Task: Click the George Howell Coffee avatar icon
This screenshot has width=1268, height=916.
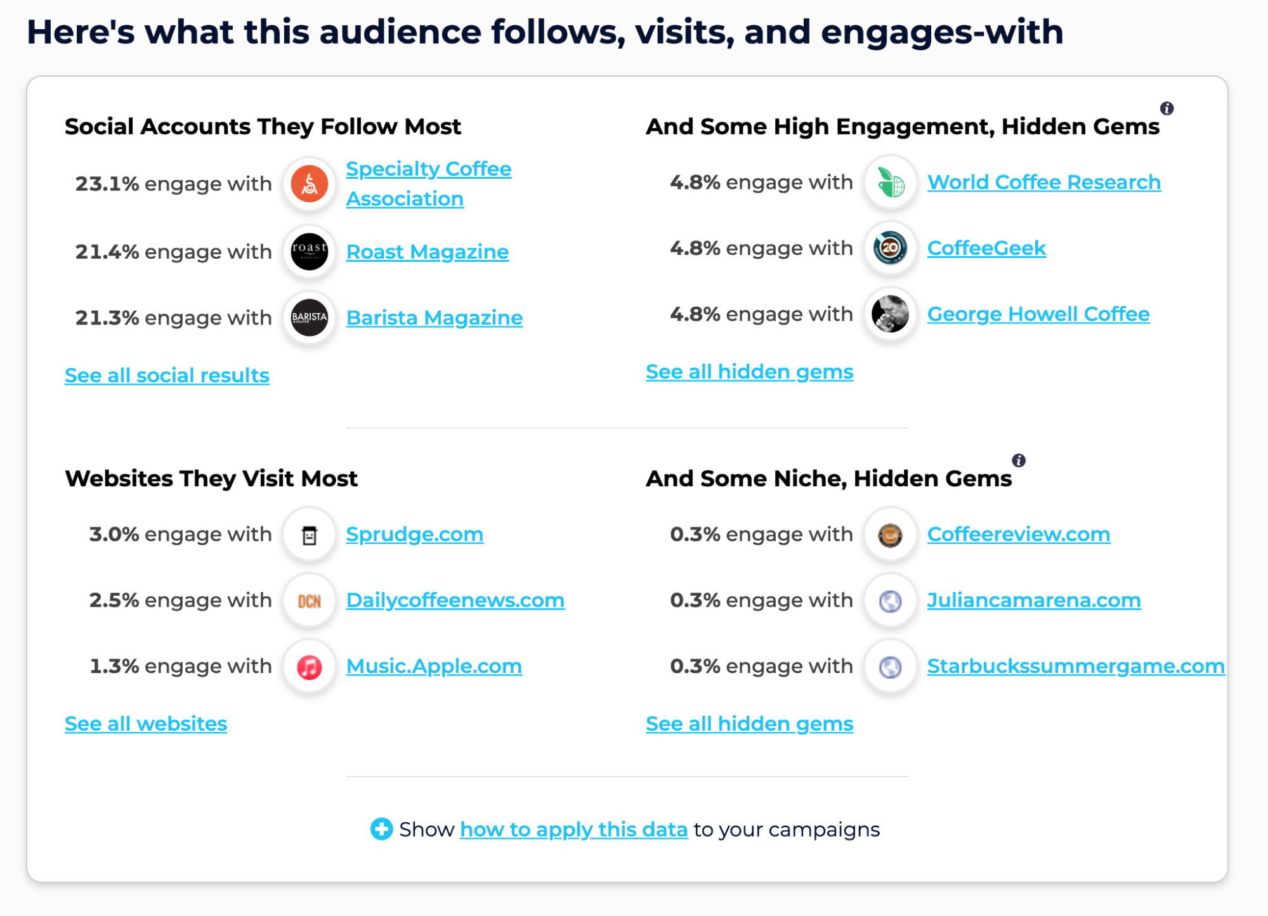Action: point(890,314)
